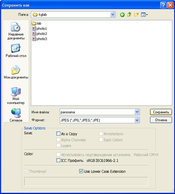Image resolution: width=175 pixels, height=194 pixels.
Task: Select the photo1 file
Action: coord(39,29)
